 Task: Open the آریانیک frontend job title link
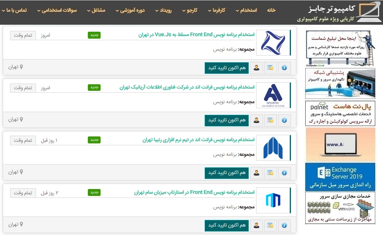point(187,87)
